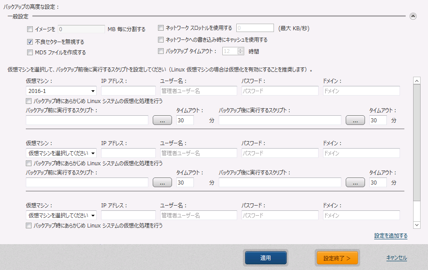Viewport: 428px width, 270px height.
Task: Enable イメージを MB 毎に分割する checkbox
Action: pos(30,29)
